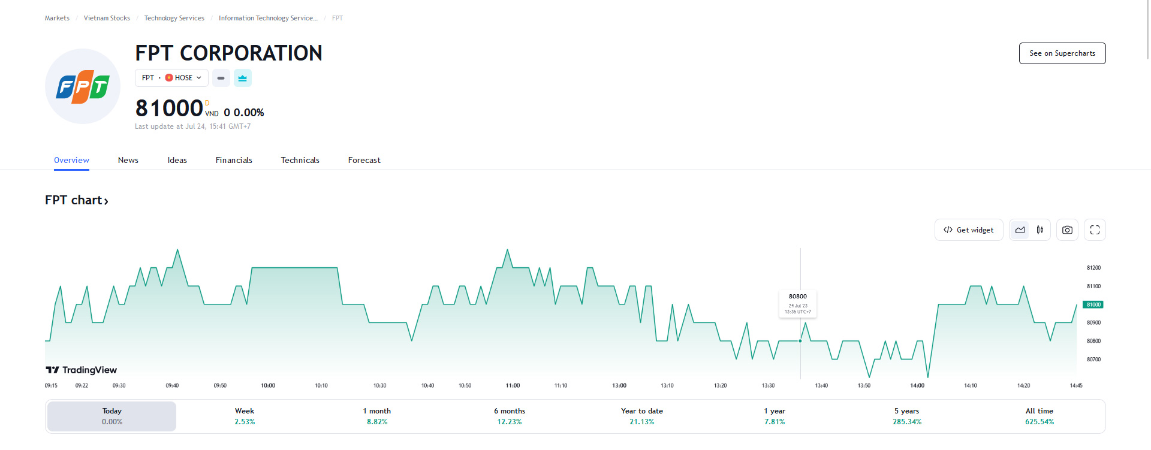This screenshot has height=450, width=1151.
Task: Open the FPT HOSE exchange dropdown
Action: [171, 78]
